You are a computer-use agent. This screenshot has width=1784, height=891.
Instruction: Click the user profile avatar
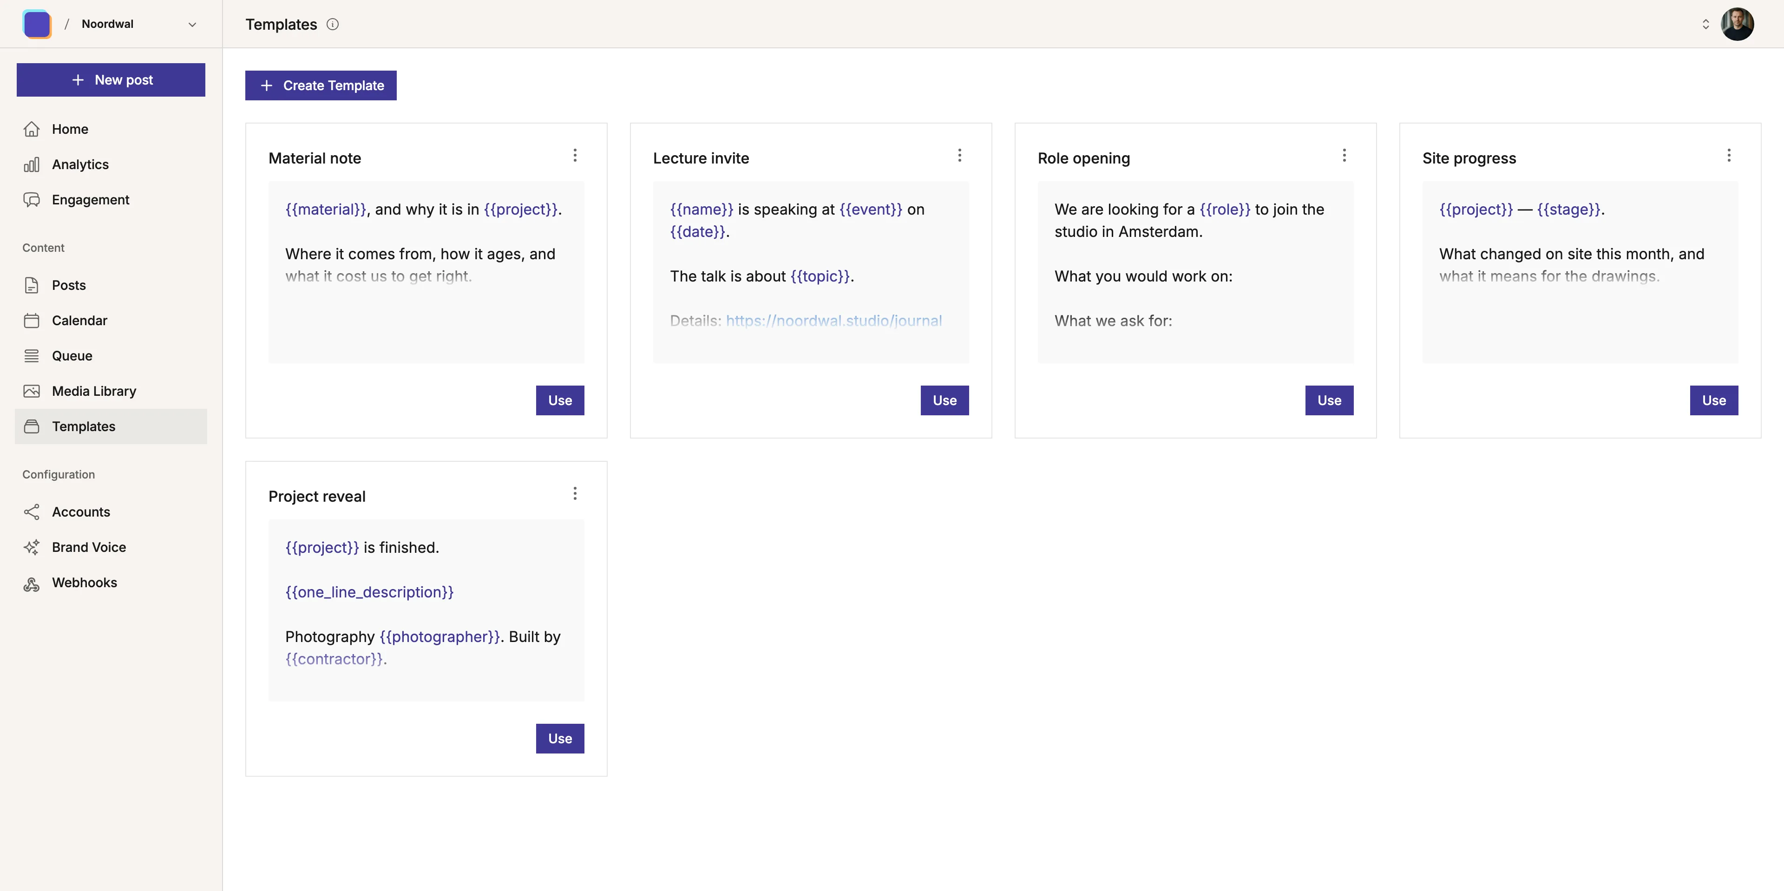point(1738,24)
